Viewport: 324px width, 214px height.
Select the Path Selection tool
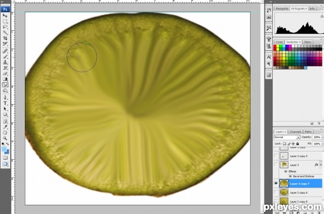click(5, 109)
